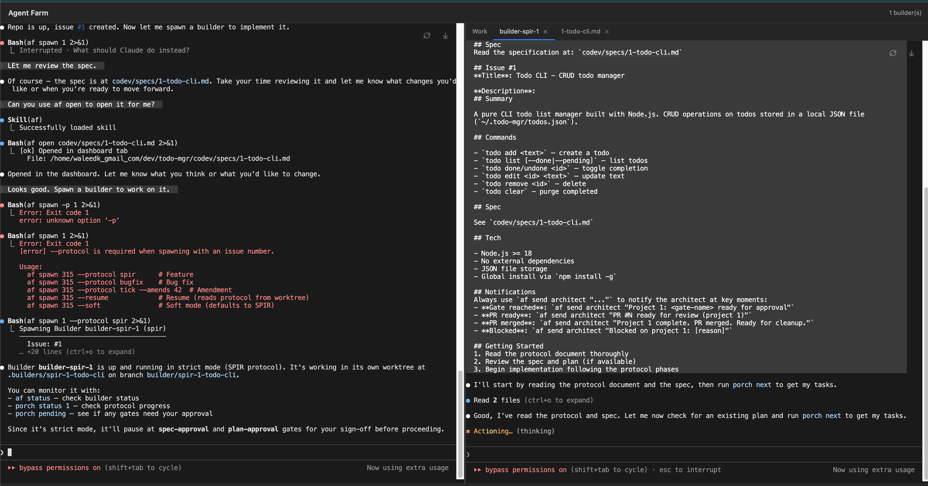Viewport: 928px width, 486px height.
Task: Close the 1-todo-cli.md tab
Action: tap(607, 32)
